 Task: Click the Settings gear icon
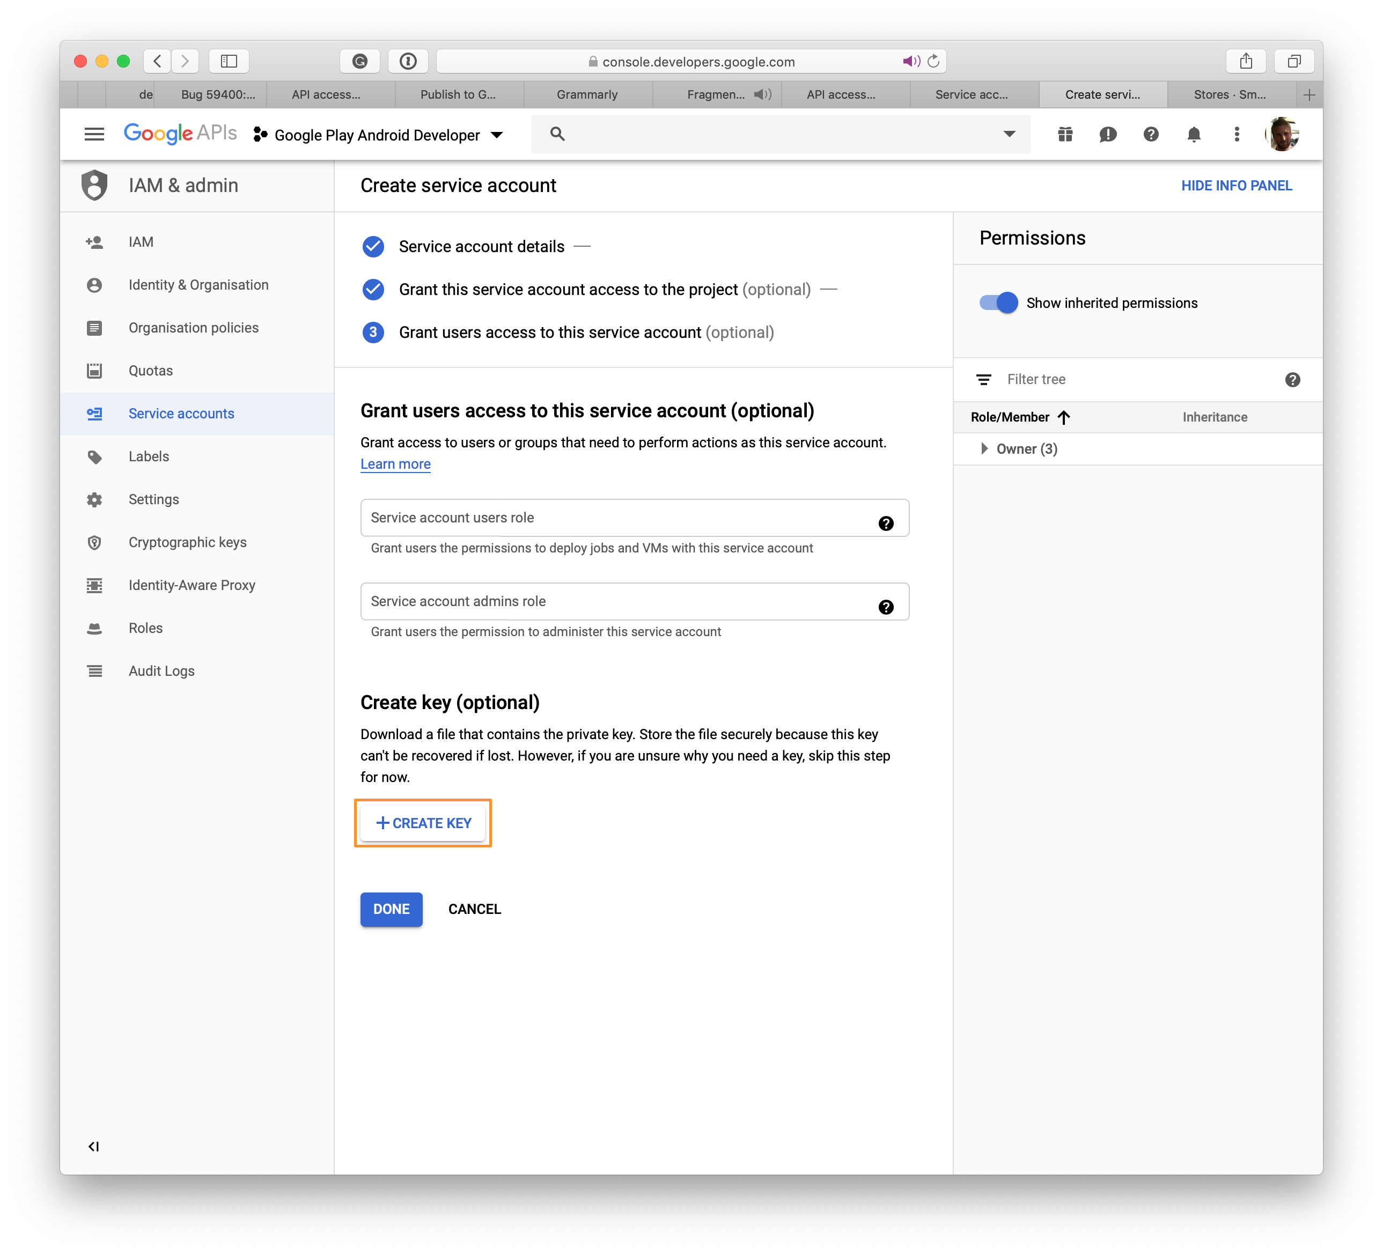(x=97, y=499)
